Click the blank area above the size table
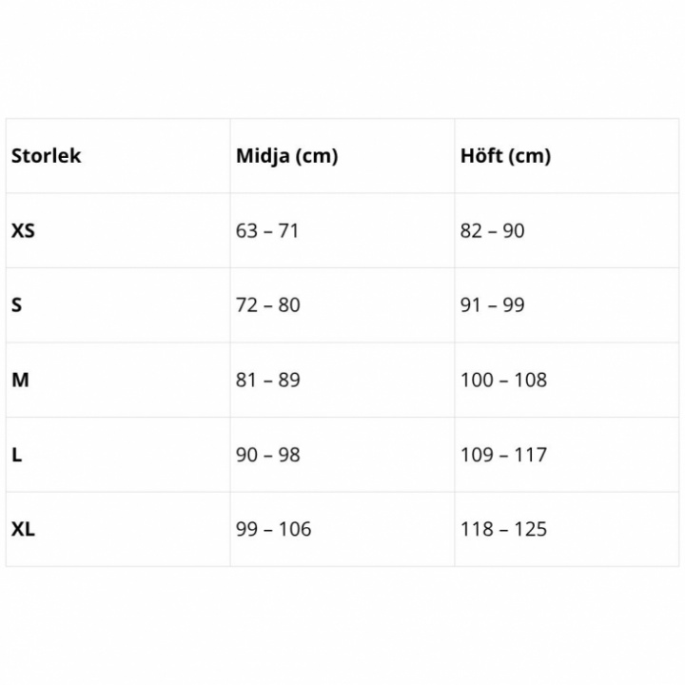Screen dimensions: 685x685 click(x=342, y=57)
